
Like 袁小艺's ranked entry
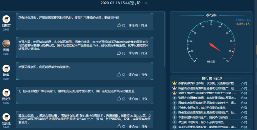(242, 127)
